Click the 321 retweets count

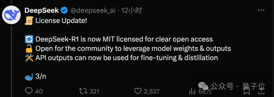tap(94, 91)
